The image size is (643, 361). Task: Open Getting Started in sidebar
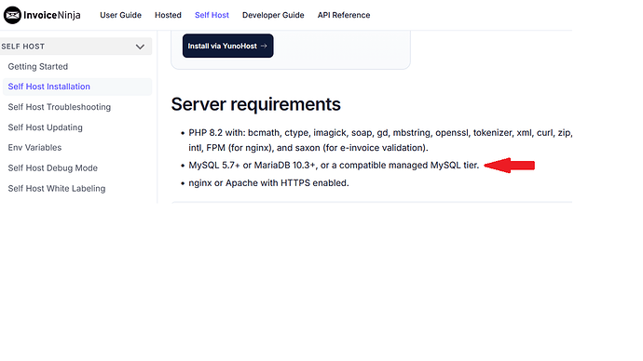(x=37, y=66)
